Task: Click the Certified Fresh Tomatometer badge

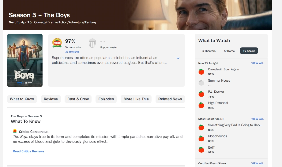Action: pos(57,43)
